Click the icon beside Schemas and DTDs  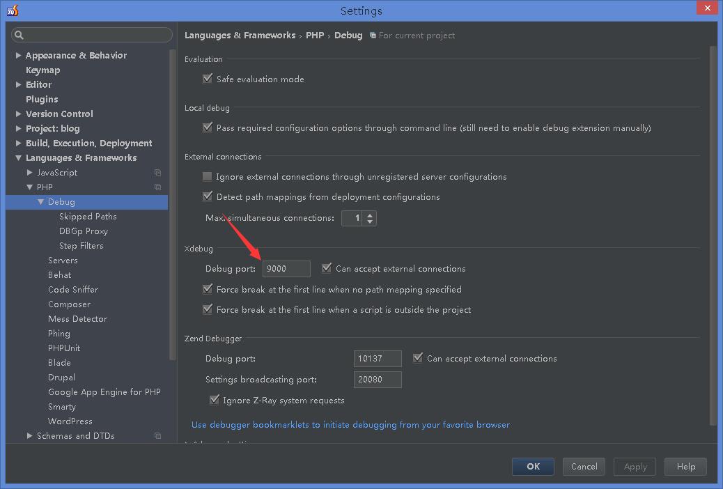[157, 435]
